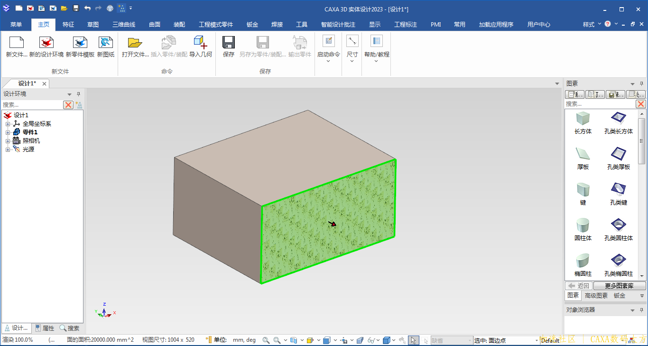Clear design tree search with red X

click(68, 105)
